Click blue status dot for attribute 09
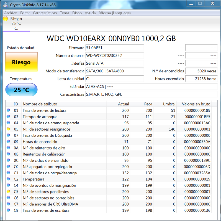Screen dimensions: 221x221 tap(8, 141)
